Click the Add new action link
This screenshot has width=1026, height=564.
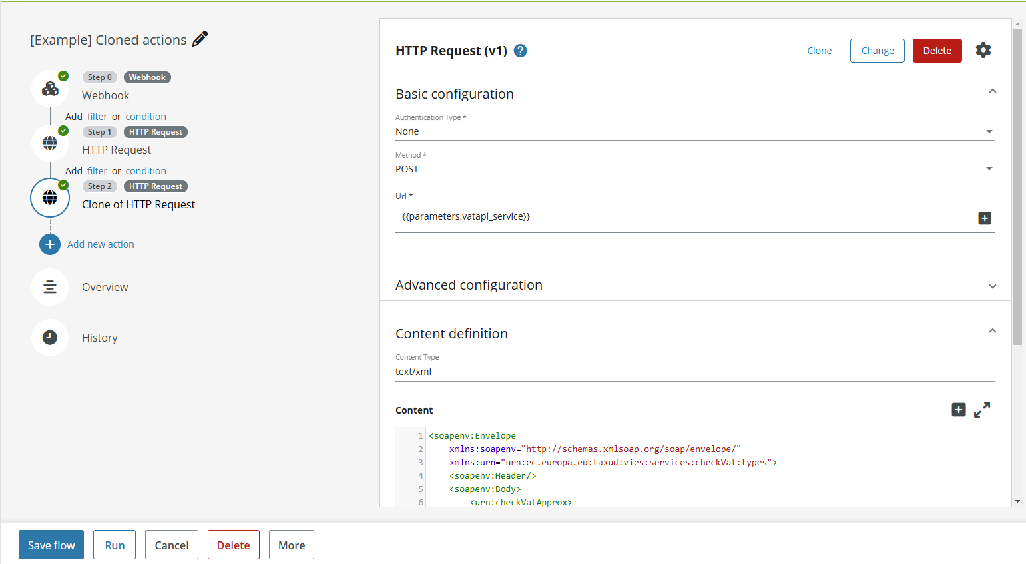click(101, 244)
